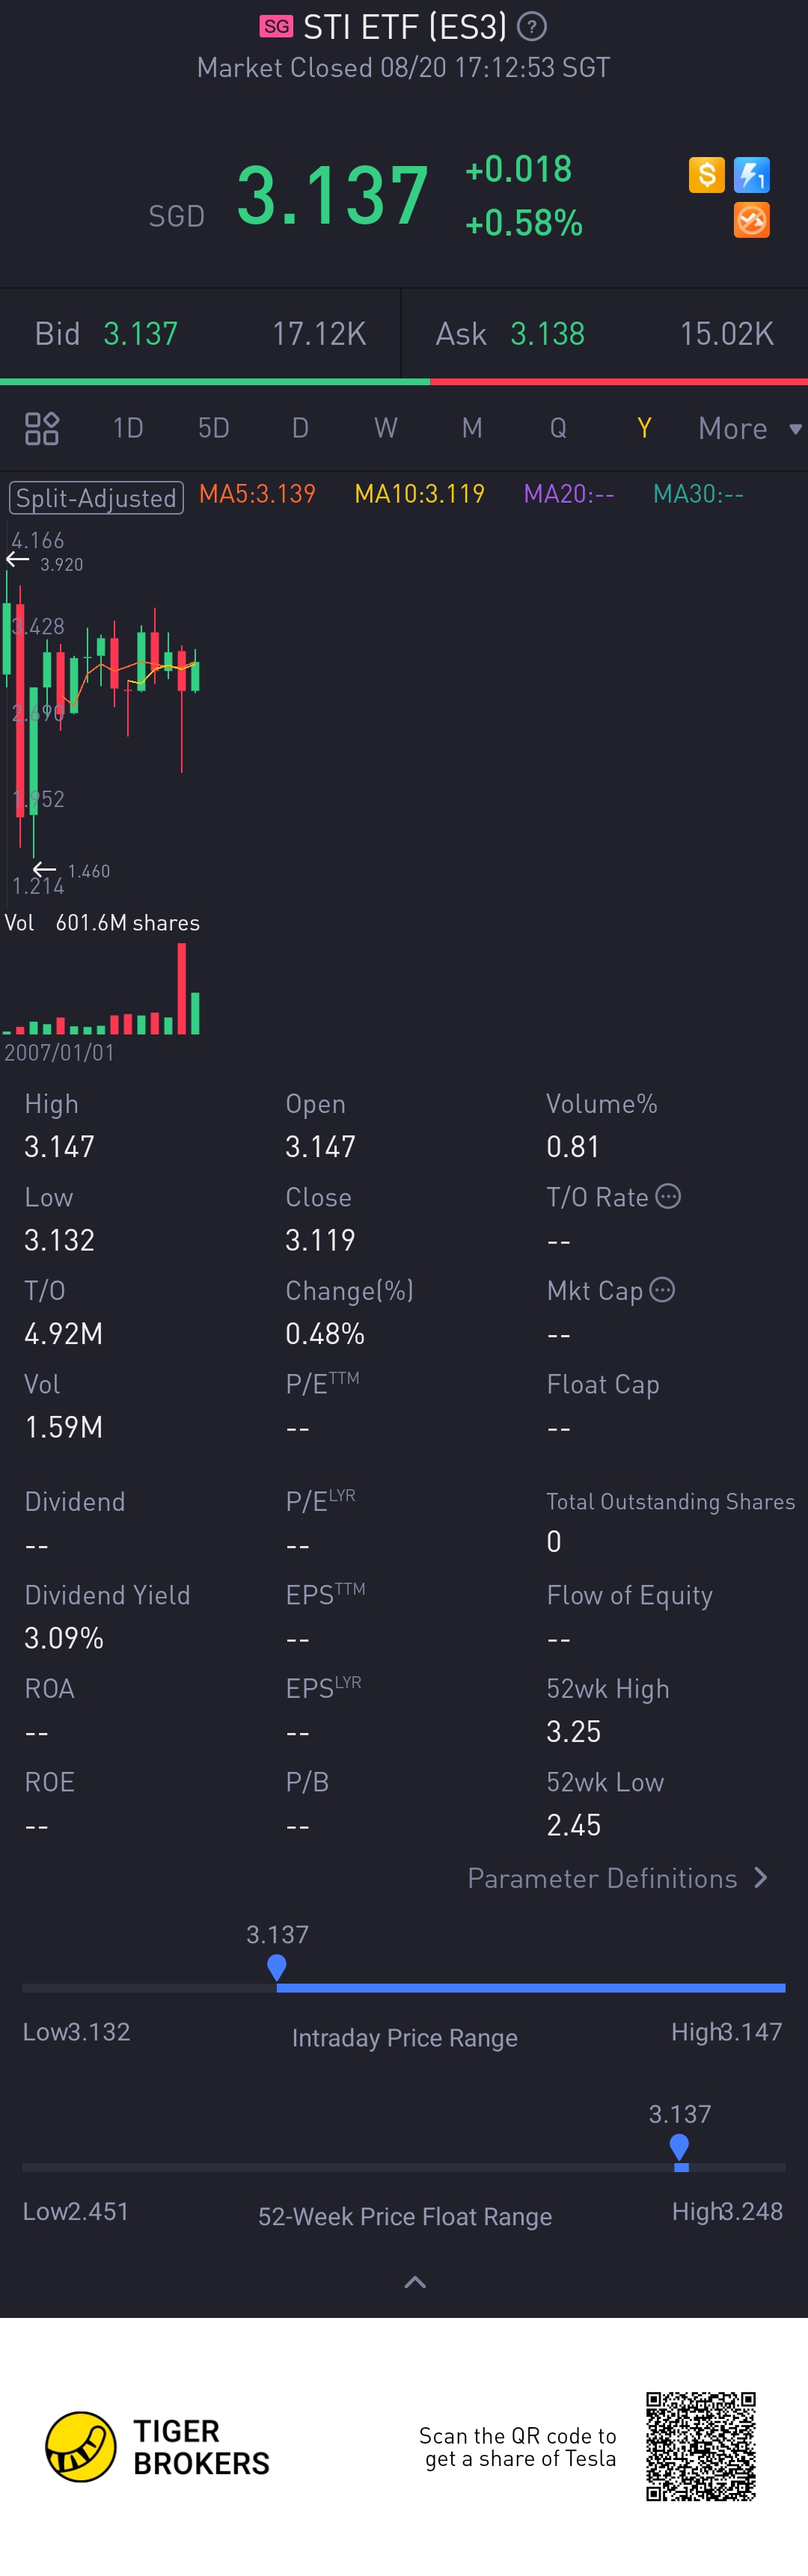Tap the tallest red volume bar
This screenshot has height=2576, width=808.
[182, 988]
